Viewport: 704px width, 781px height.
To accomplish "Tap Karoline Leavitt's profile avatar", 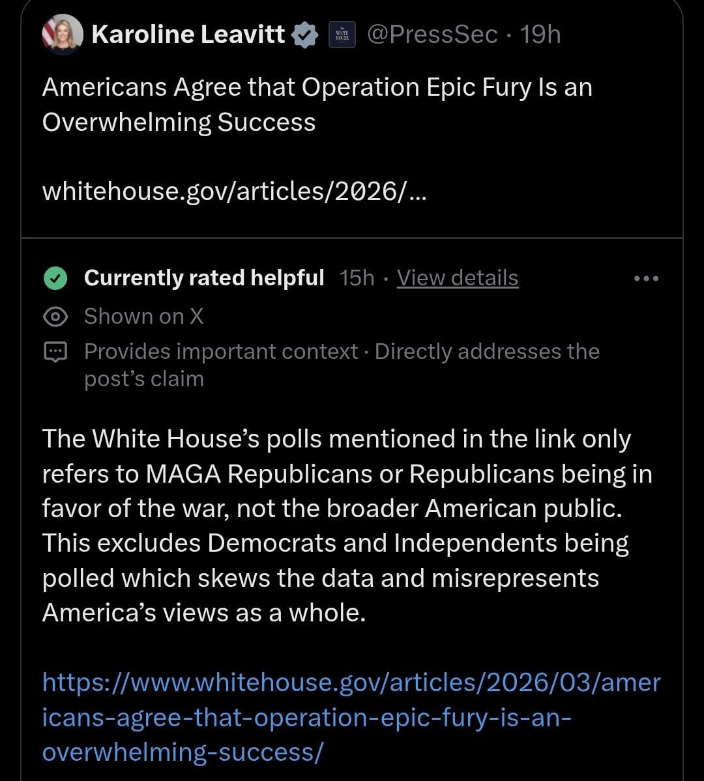I will click(63, 35).
